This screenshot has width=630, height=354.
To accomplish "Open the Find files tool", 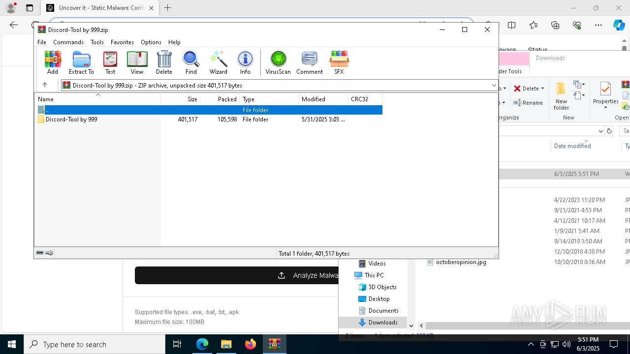I will click(x=191, y=62).
